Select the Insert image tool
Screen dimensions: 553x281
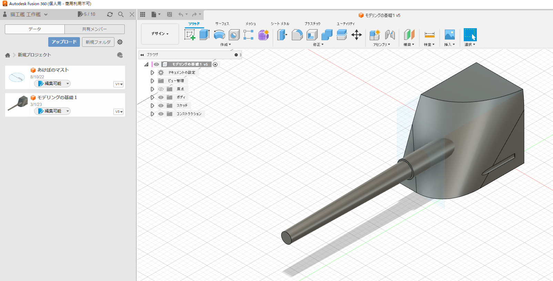(x=450, y=35)
